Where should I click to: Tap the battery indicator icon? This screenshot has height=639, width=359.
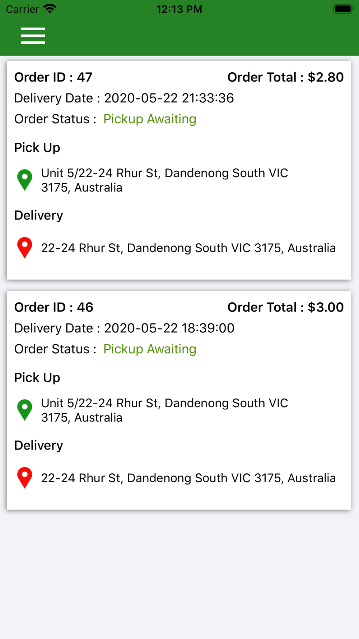point(343,9)
